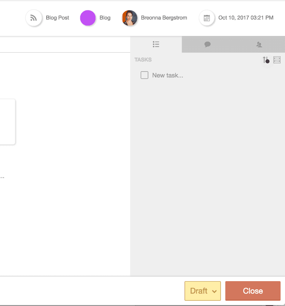This screenshot has height=306, width=285.
Task: Expand the Draft status dropdown
Action: click(203, 291)
